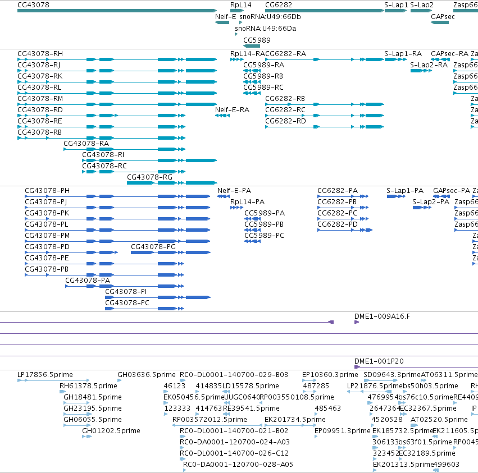Screen dimensions: 478x473
Task: Click the CG43078-RB transcript label
Action: [40, 132]
